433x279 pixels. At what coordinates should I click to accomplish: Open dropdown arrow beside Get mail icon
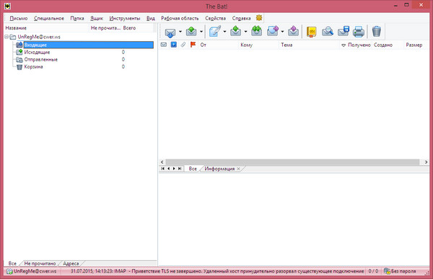pos(180,32)
